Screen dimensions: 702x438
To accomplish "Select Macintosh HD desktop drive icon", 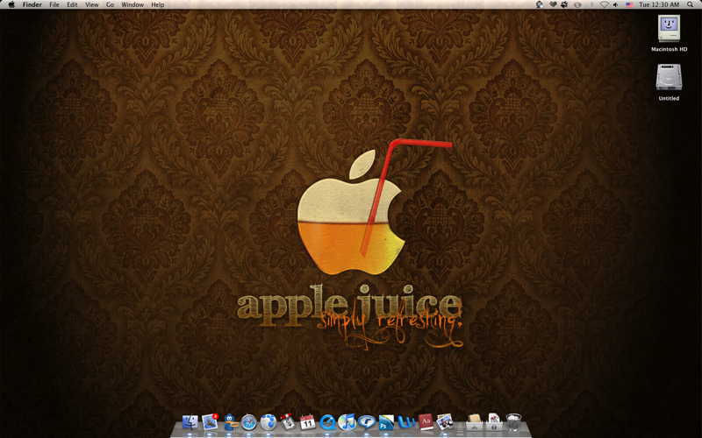I will [x=669, y=29].
